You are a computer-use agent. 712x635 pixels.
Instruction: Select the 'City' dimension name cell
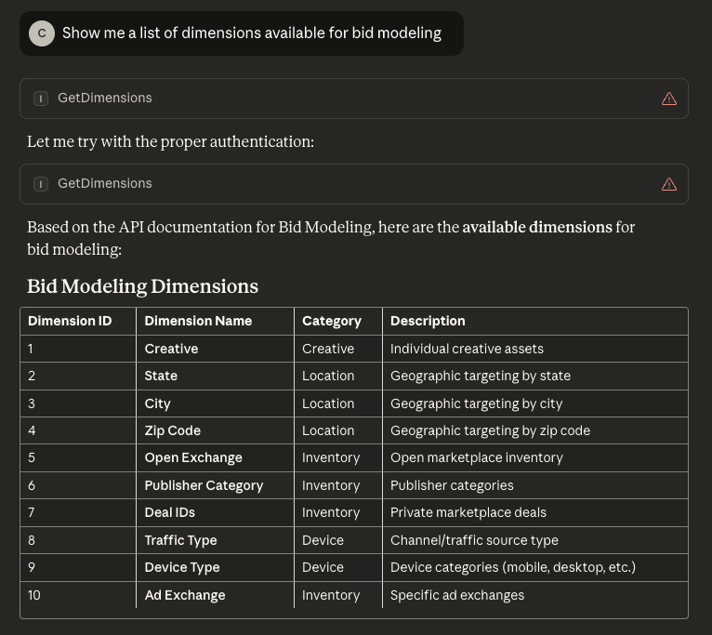pos(216,403)
